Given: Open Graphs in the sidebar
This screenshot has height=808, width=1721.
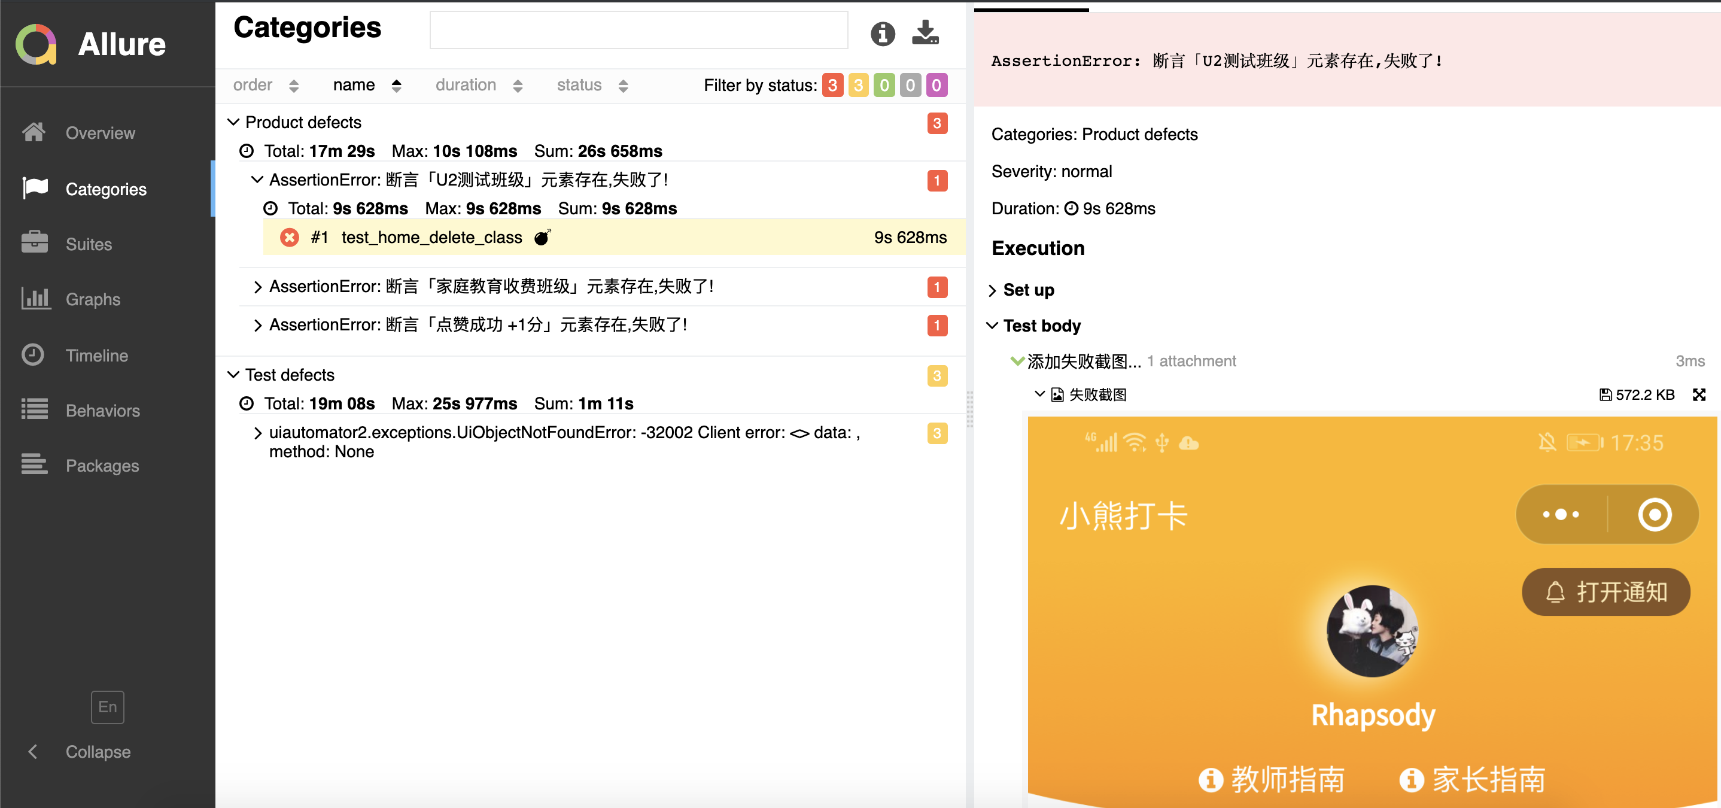Looking at the screenshot, I should (x=93, y=299).
